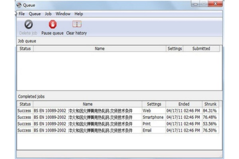Sort Completed jobs by the Status column header

click(x=25, y=104)
